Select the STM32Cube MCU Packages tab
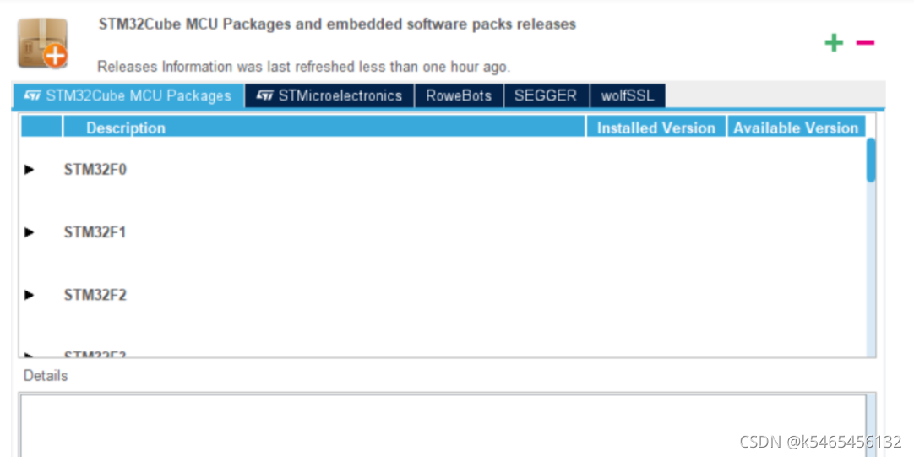The image size is (914, 457). 128,95
